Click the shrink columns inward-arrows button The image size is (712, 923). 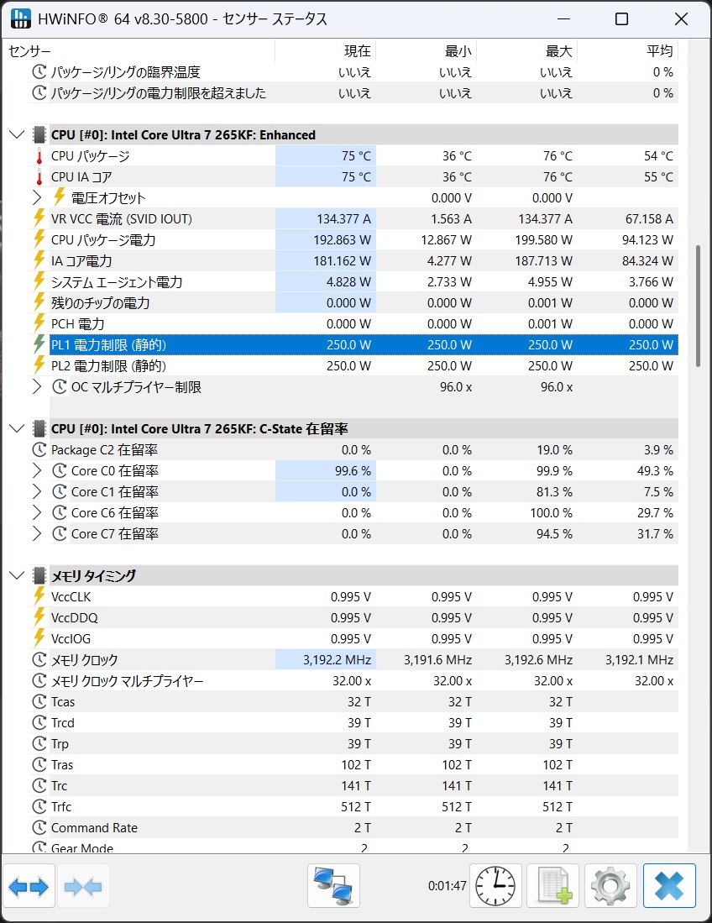pyautogui.click(x=83, y=886)
